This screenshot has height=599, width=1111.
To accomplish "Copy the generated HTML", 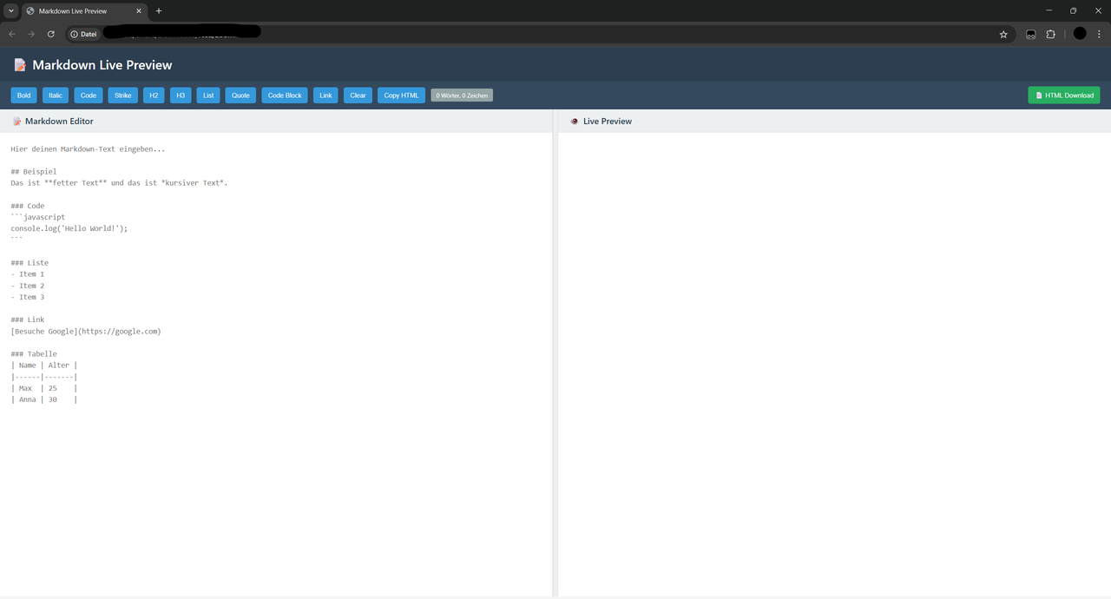I will (401, 95).
